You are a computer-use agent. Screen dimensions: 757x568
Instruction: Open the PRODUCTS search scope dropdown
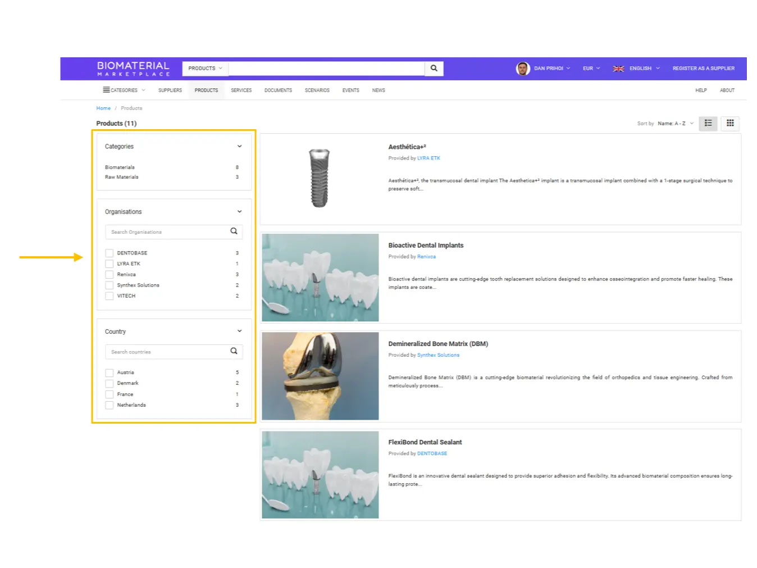click(x=205, y=69)
